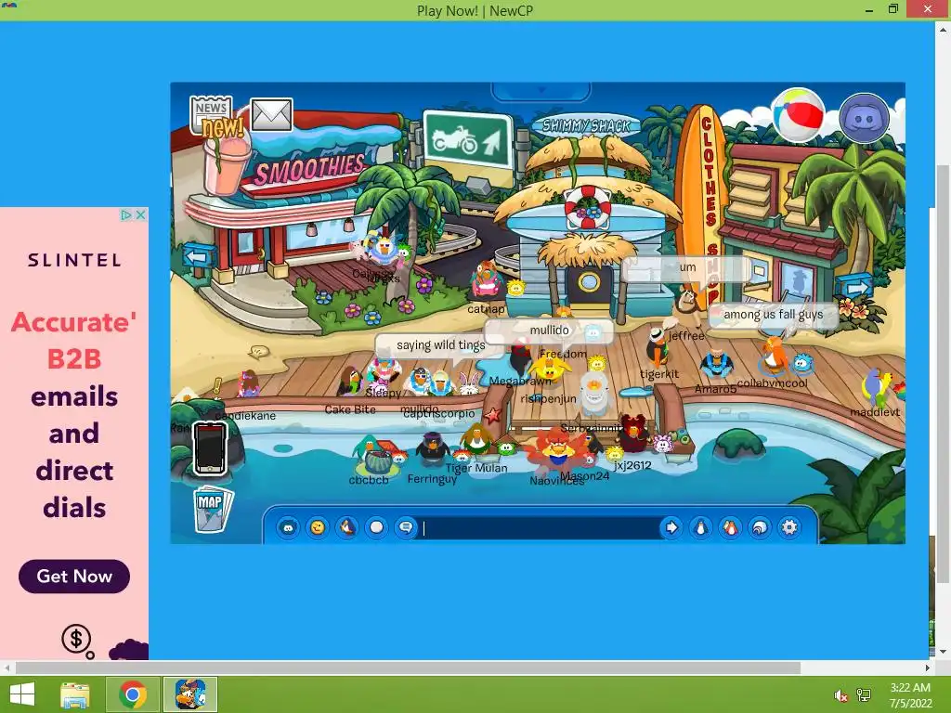Open the winking emoji emotes menu
The height and width of the screenshot is (713, 951).
click(318, 527)
